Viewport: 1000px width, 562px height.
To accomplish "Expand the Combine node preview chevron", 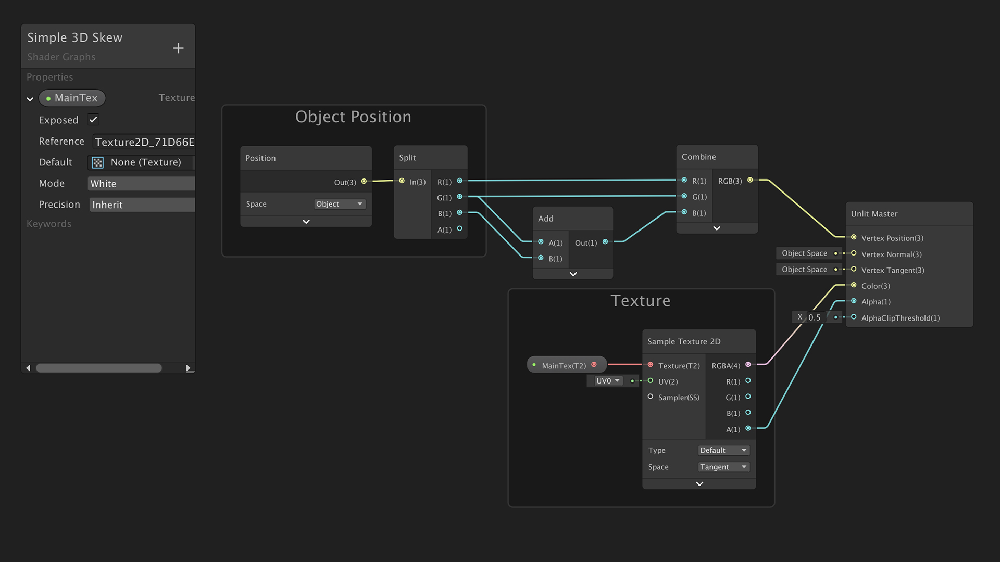I will click(717, 228).
